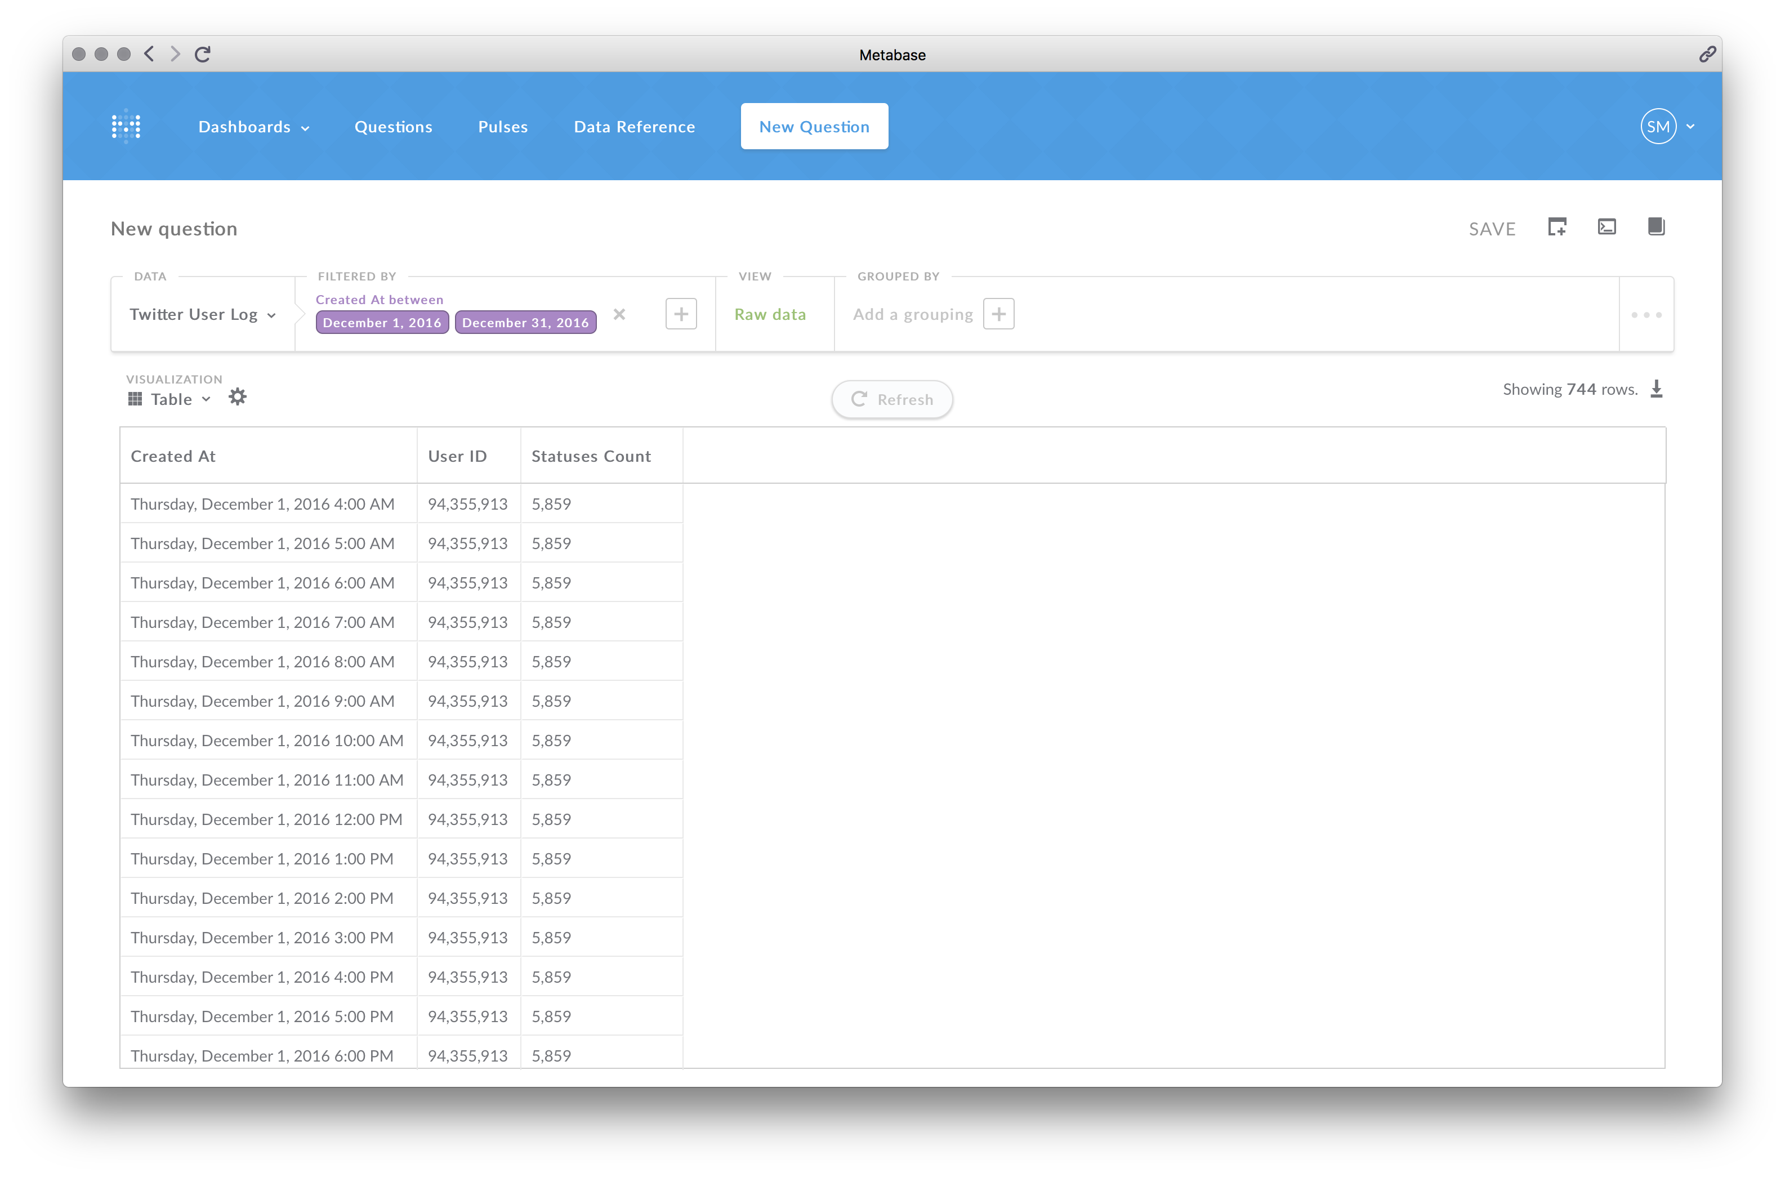Click cell 'Thursday, December 1, 2016 12:00 PM'
This screenshot has width=1785, height=1177.
coord(268,819)
